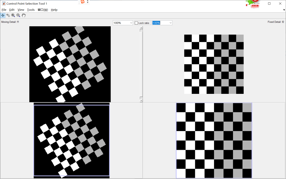286x179 pixels.
Task: Activate the Zoom Out tool
Action: click(x=18, y=16)
